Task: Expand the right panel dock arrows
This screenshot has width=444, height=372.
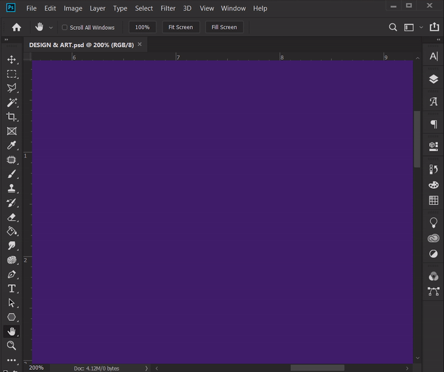Action: pos(438,39)
